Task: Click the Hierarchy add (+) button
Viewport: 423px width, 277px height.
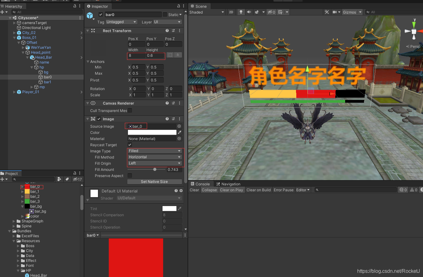Action: (2, 12)
